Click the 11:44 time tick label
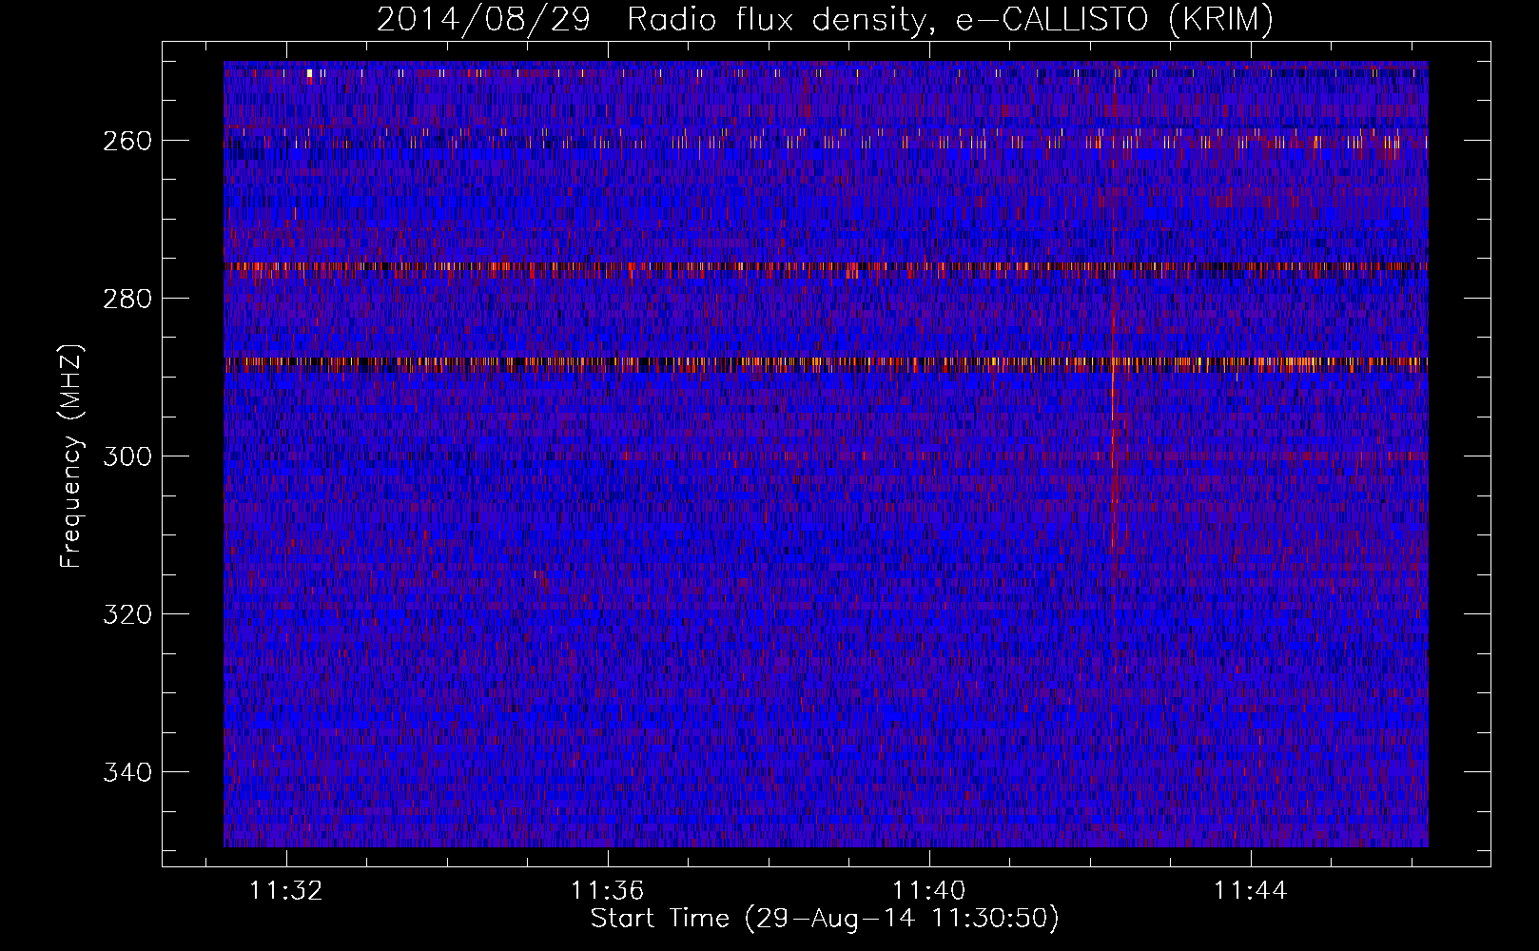 coord(1250,891)
